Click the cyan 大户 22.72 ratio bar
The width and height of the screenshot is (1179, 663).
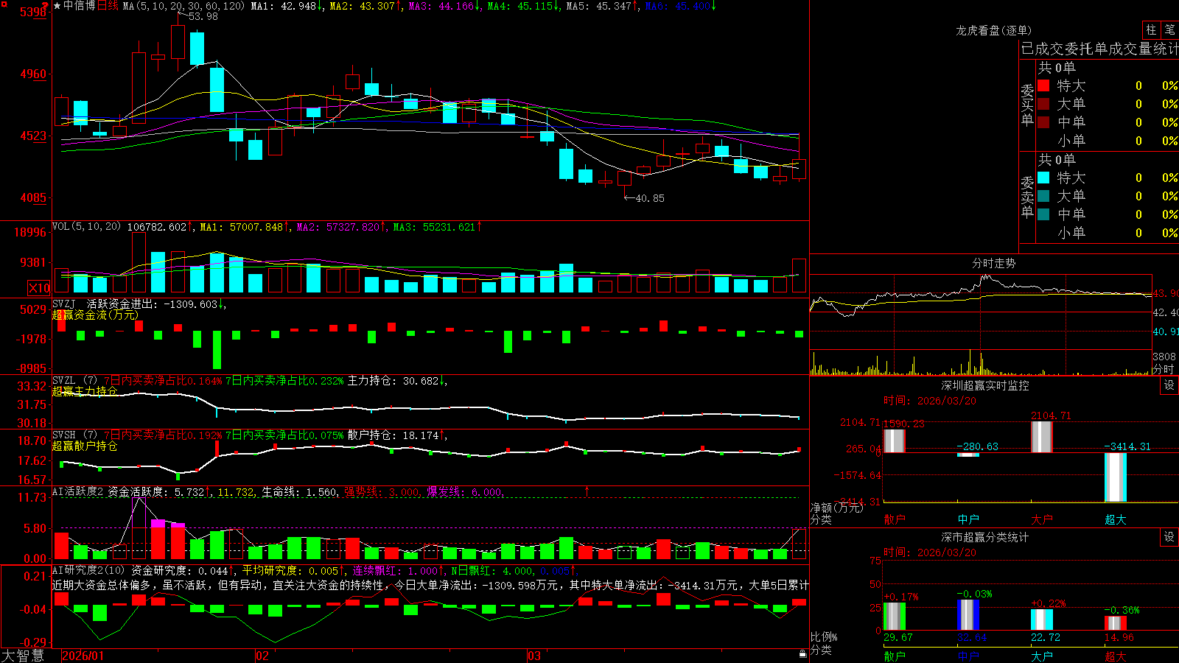1042,620
